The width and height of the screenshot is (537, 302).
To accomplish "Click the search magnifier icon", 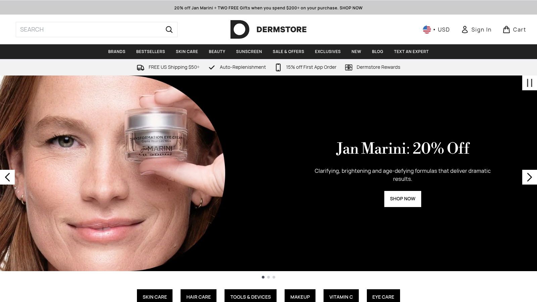I will pos(169,30).
